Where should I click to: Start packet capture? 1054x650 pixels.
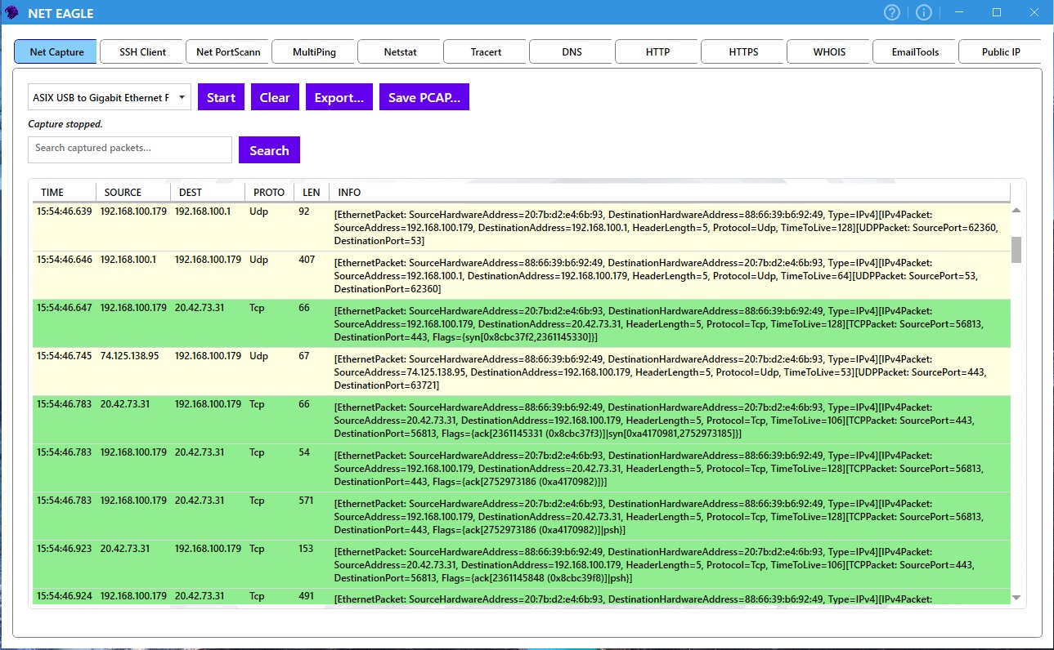(221, 97)
